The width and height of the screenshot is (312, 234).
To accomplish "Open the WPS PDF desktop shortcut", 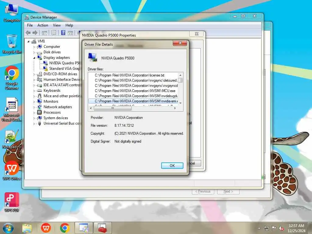I will click(x=12, y=202).
